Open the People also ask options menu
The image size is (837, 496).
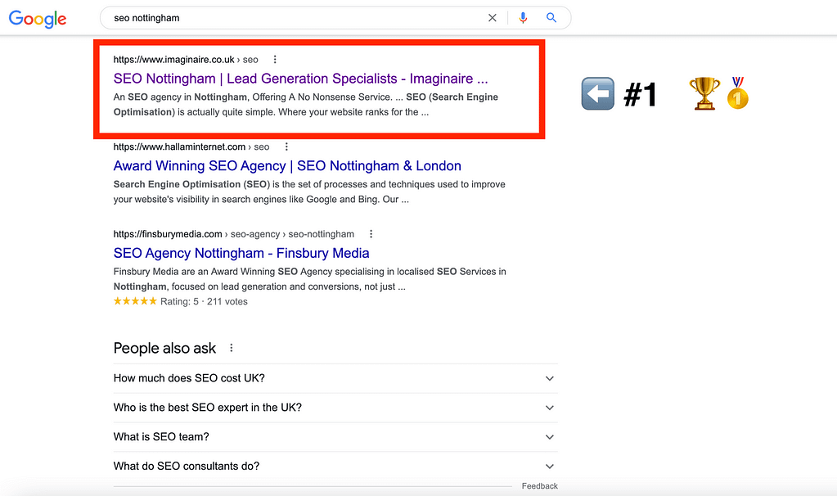click(231, 348)
